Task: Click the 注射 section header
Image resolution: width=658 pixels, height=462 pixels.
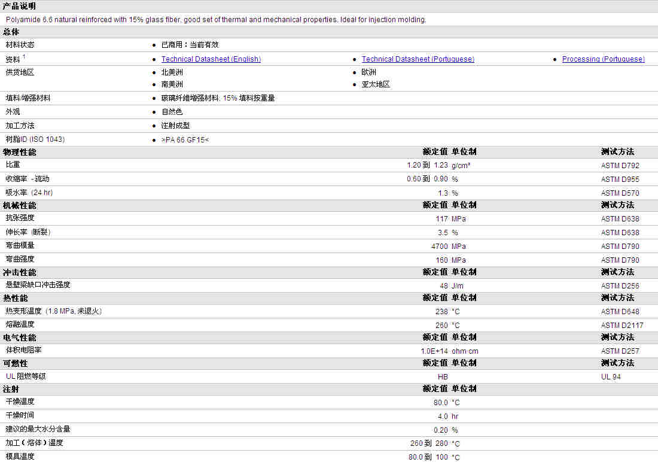Action: (x=11, y=390)
